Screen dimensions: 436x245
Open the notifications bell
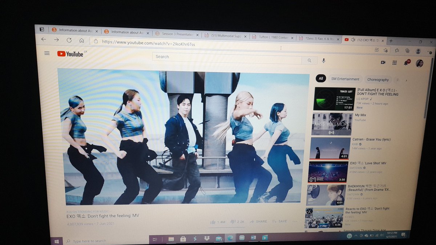(x=406, y=63)
